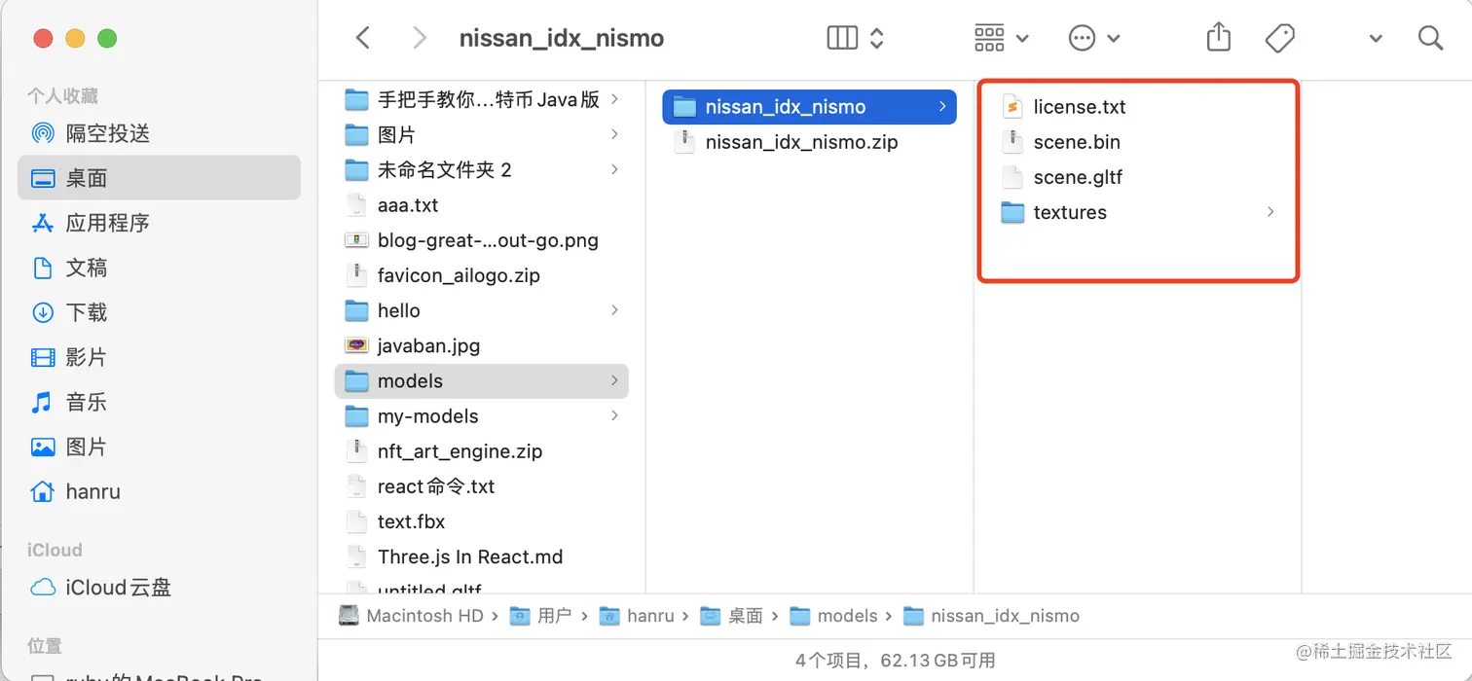1472x681 pixels.
Task: Select the 图片 folder in the first column
Action: (x=481, y=134)
